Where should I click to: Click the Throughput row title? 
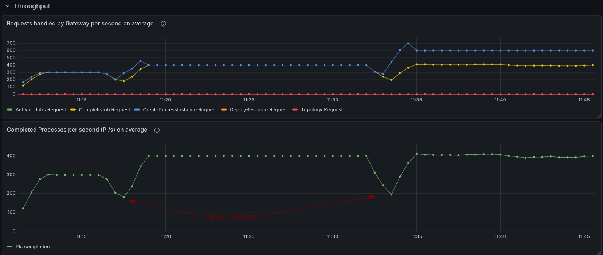click(32, 6)
